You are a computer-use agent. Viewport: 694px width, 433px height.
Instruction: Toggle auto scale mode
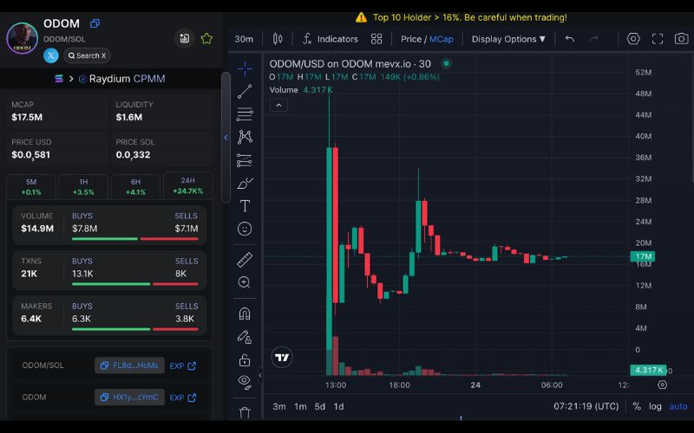tap(678, 406)
